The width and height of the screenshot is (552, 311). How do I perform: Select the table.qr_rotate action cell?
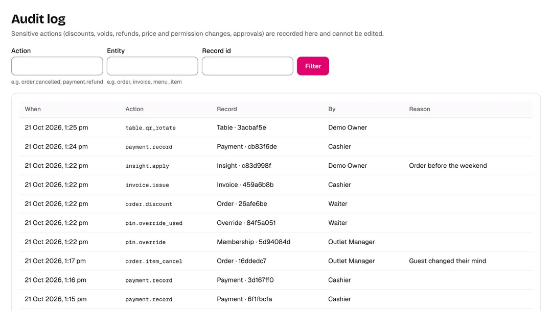(x=150, y=128)
